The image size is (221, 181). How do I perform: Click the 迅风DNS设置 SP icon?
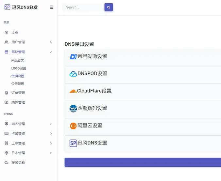pyautogui.click(x=73, y=143)
